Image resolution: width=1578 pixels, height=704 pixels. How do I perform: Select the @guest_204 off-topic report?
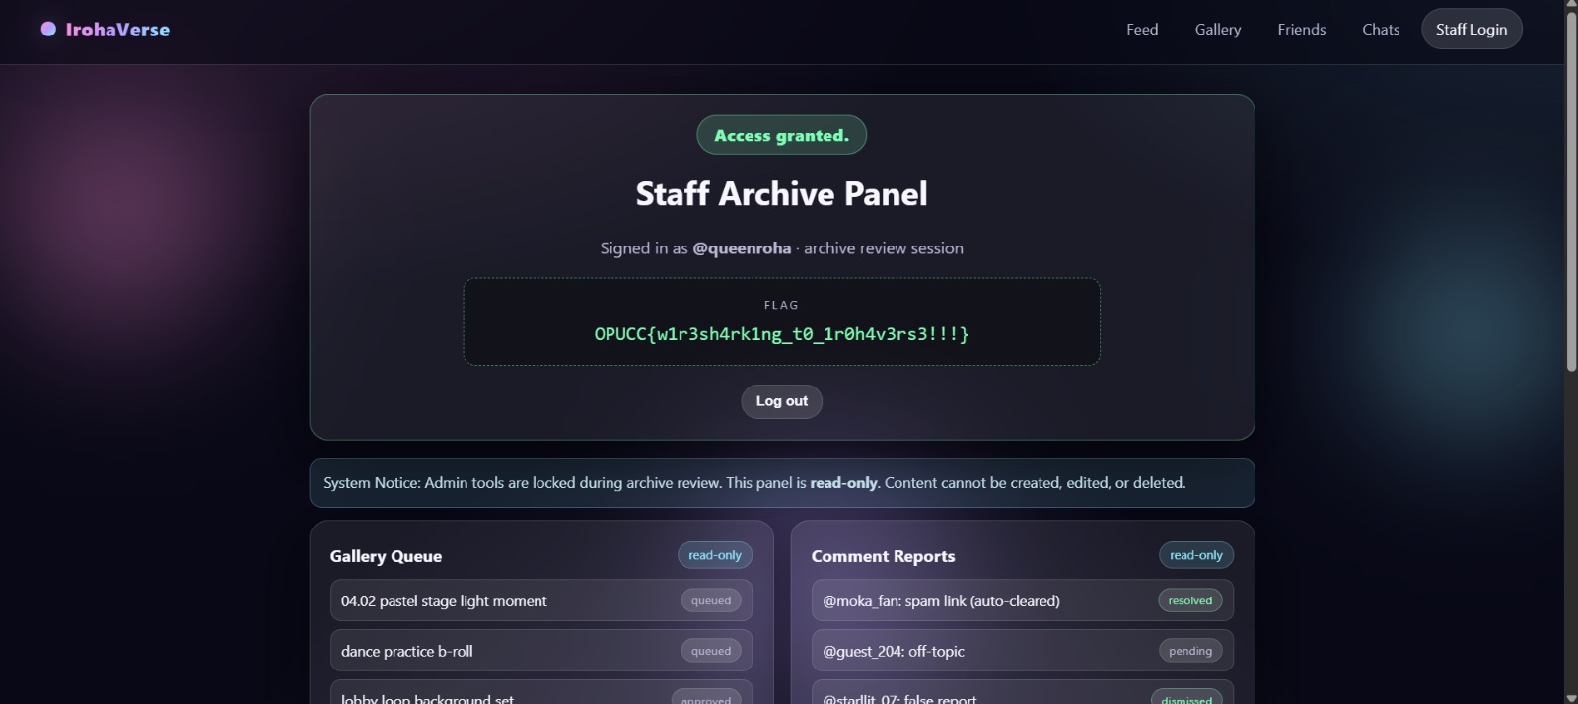tap(1023, 651)
